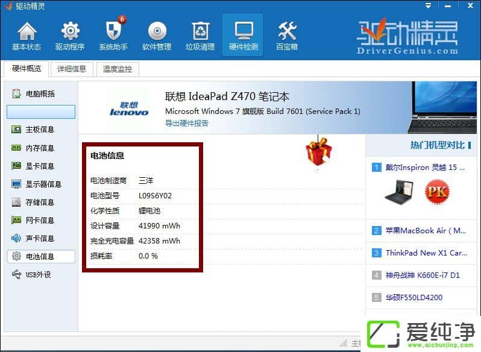Select 显卡信息 in the sidebar
The height and width of the screenshot is (352, 481).
40,166
